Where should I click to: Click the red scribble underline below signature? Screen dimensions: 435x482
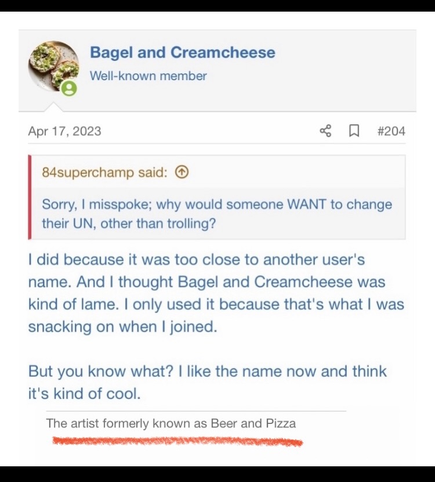coord(177,442)
